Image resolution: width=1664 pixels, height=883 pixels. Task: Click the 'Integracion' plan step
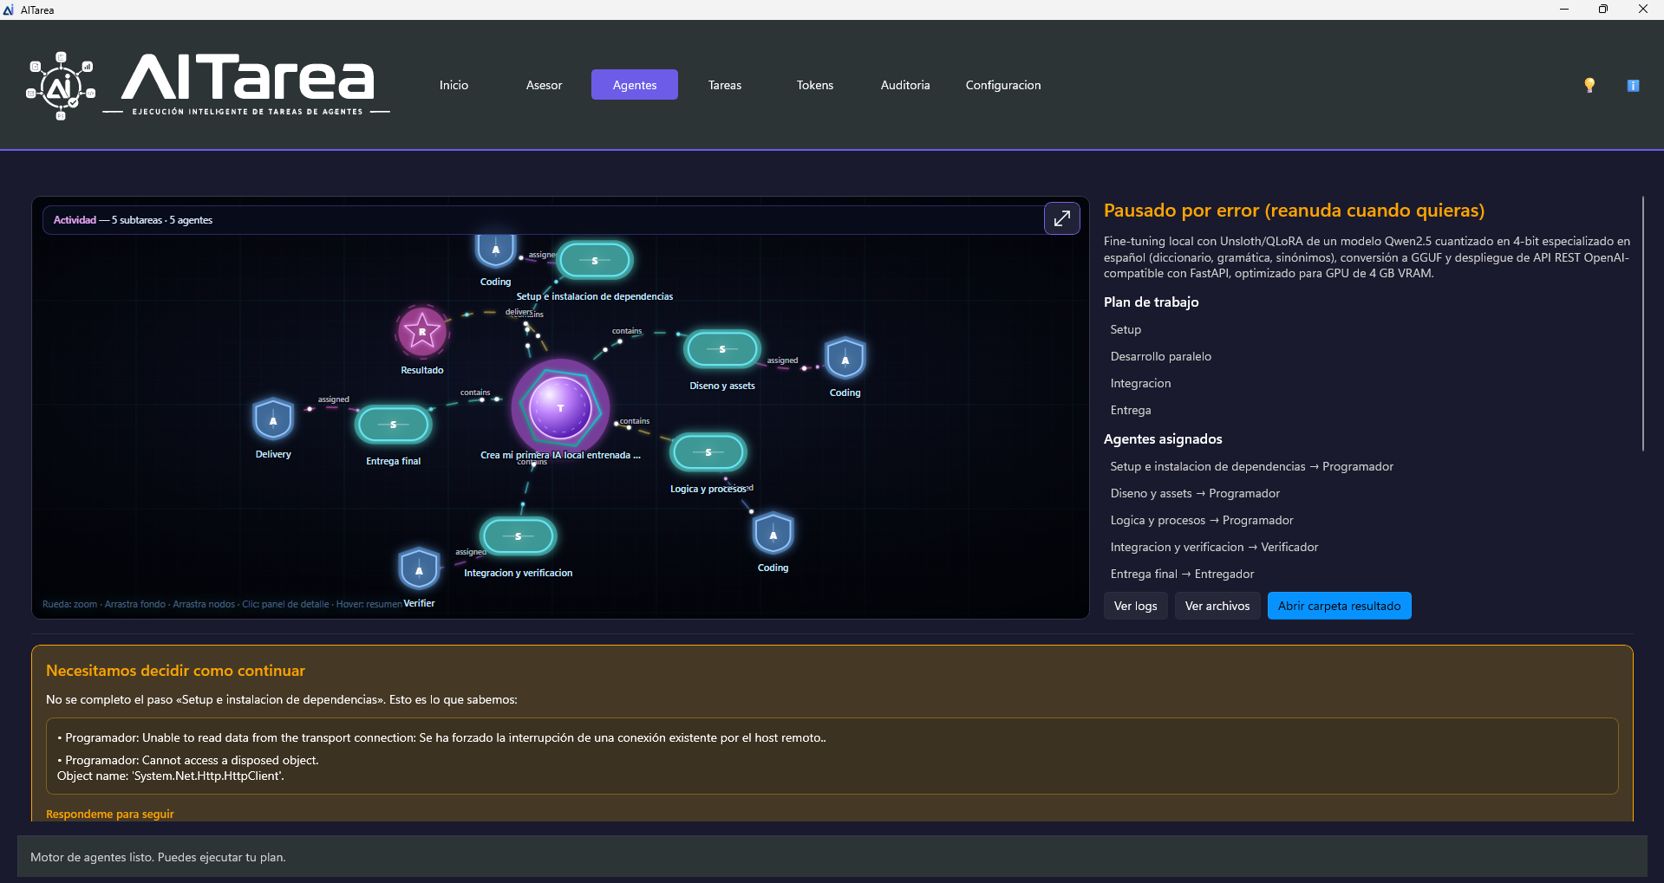click(1140, 383)
